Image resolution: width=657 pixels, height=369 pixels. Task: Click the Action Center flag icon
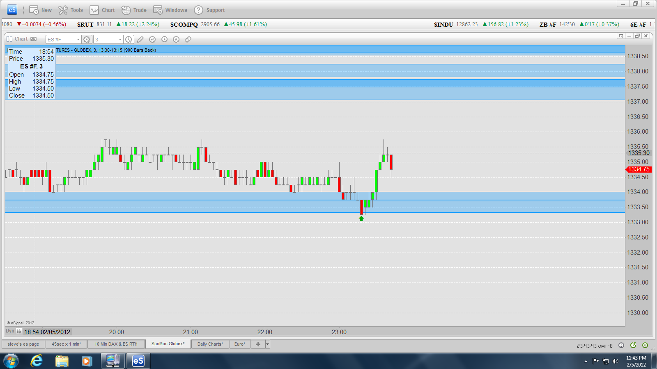595,361
